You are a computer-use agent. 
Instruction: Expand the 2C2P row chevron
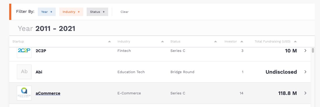(305, 51)
